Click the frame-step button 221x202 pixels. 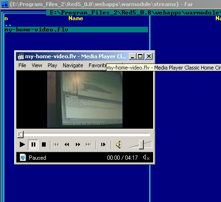[x=103, y=144]
